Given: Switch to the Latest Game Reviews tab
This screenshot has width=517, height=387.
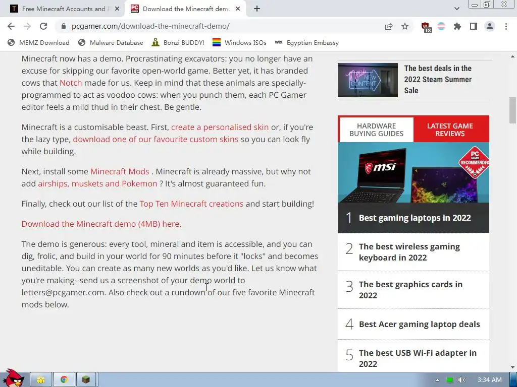Looking at the screenshot, I should coord(450,130).
